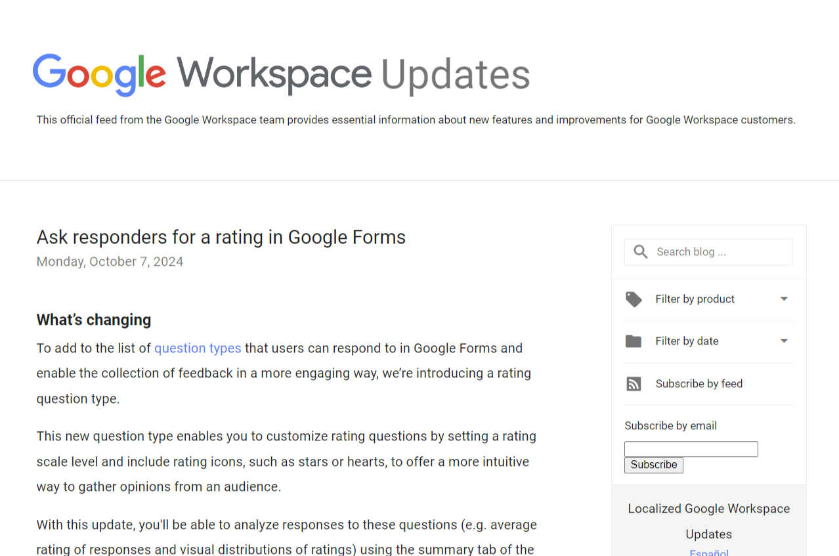Click the Español language link
Screen dimensions: 839x556
click(x=708, y=552)
